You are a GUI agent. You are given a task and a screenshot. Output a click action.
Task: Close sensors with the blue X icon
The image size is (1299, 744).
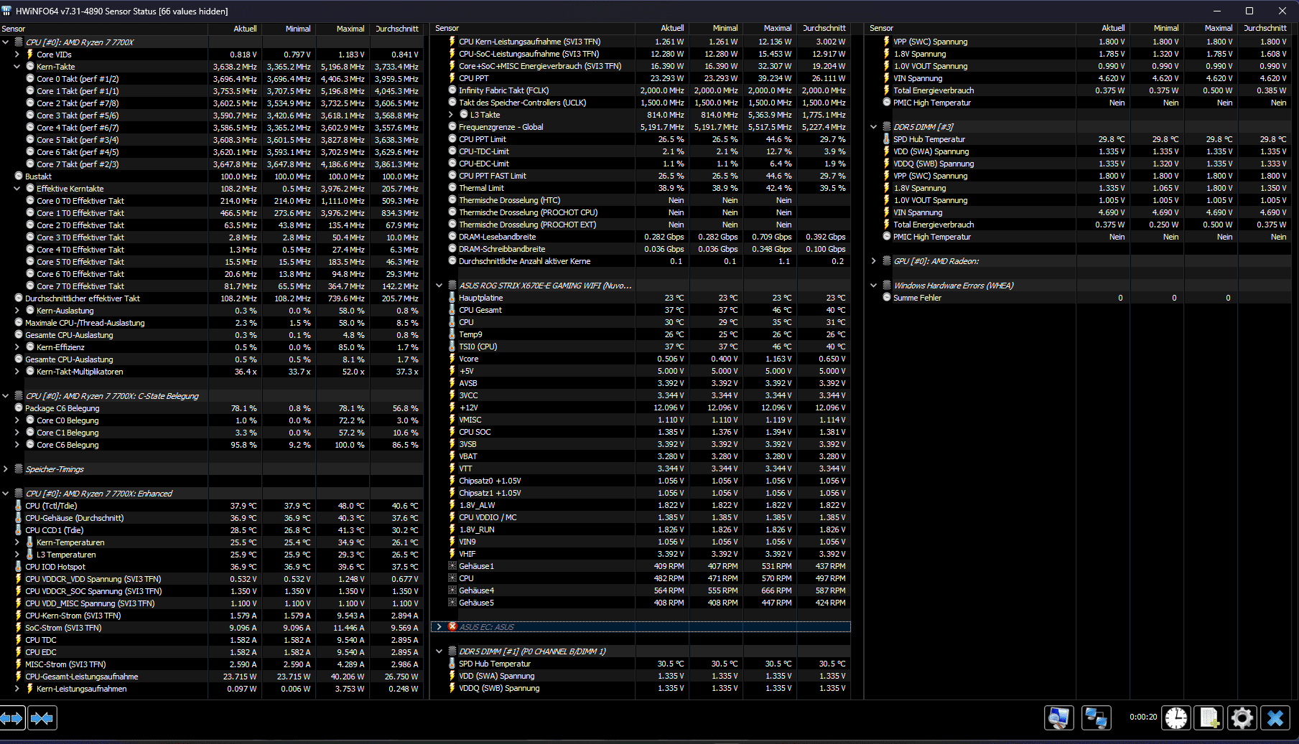point(1275,717)
